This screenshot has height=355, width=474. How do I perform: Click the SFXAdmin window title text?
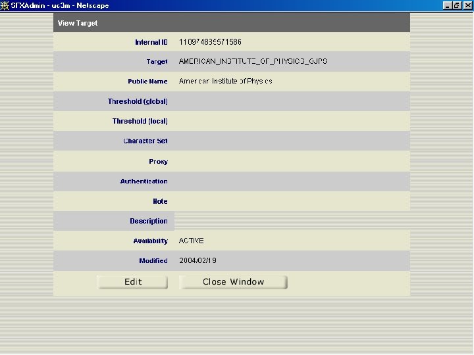coord(60,5)
